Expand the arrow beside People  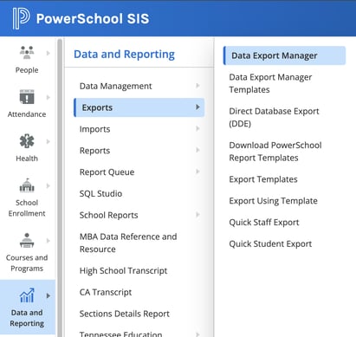[x=49, y=53]
